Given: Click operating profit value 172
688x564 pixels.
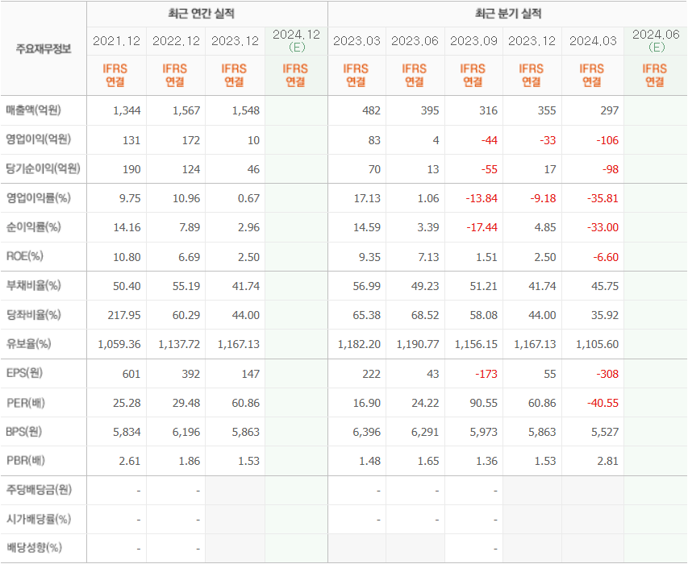Looking at the screenshot, I should pos(191,140).
